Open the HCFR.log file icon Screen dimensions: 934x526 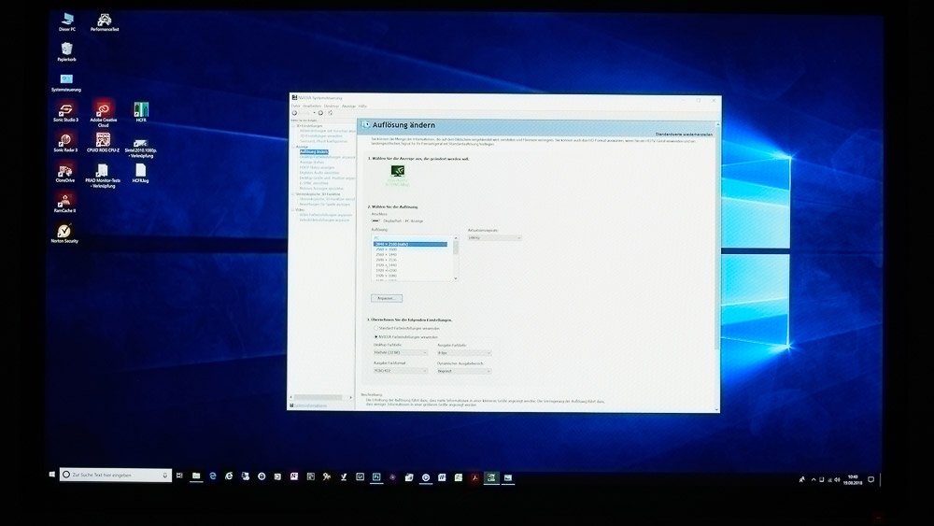(141, 174)
